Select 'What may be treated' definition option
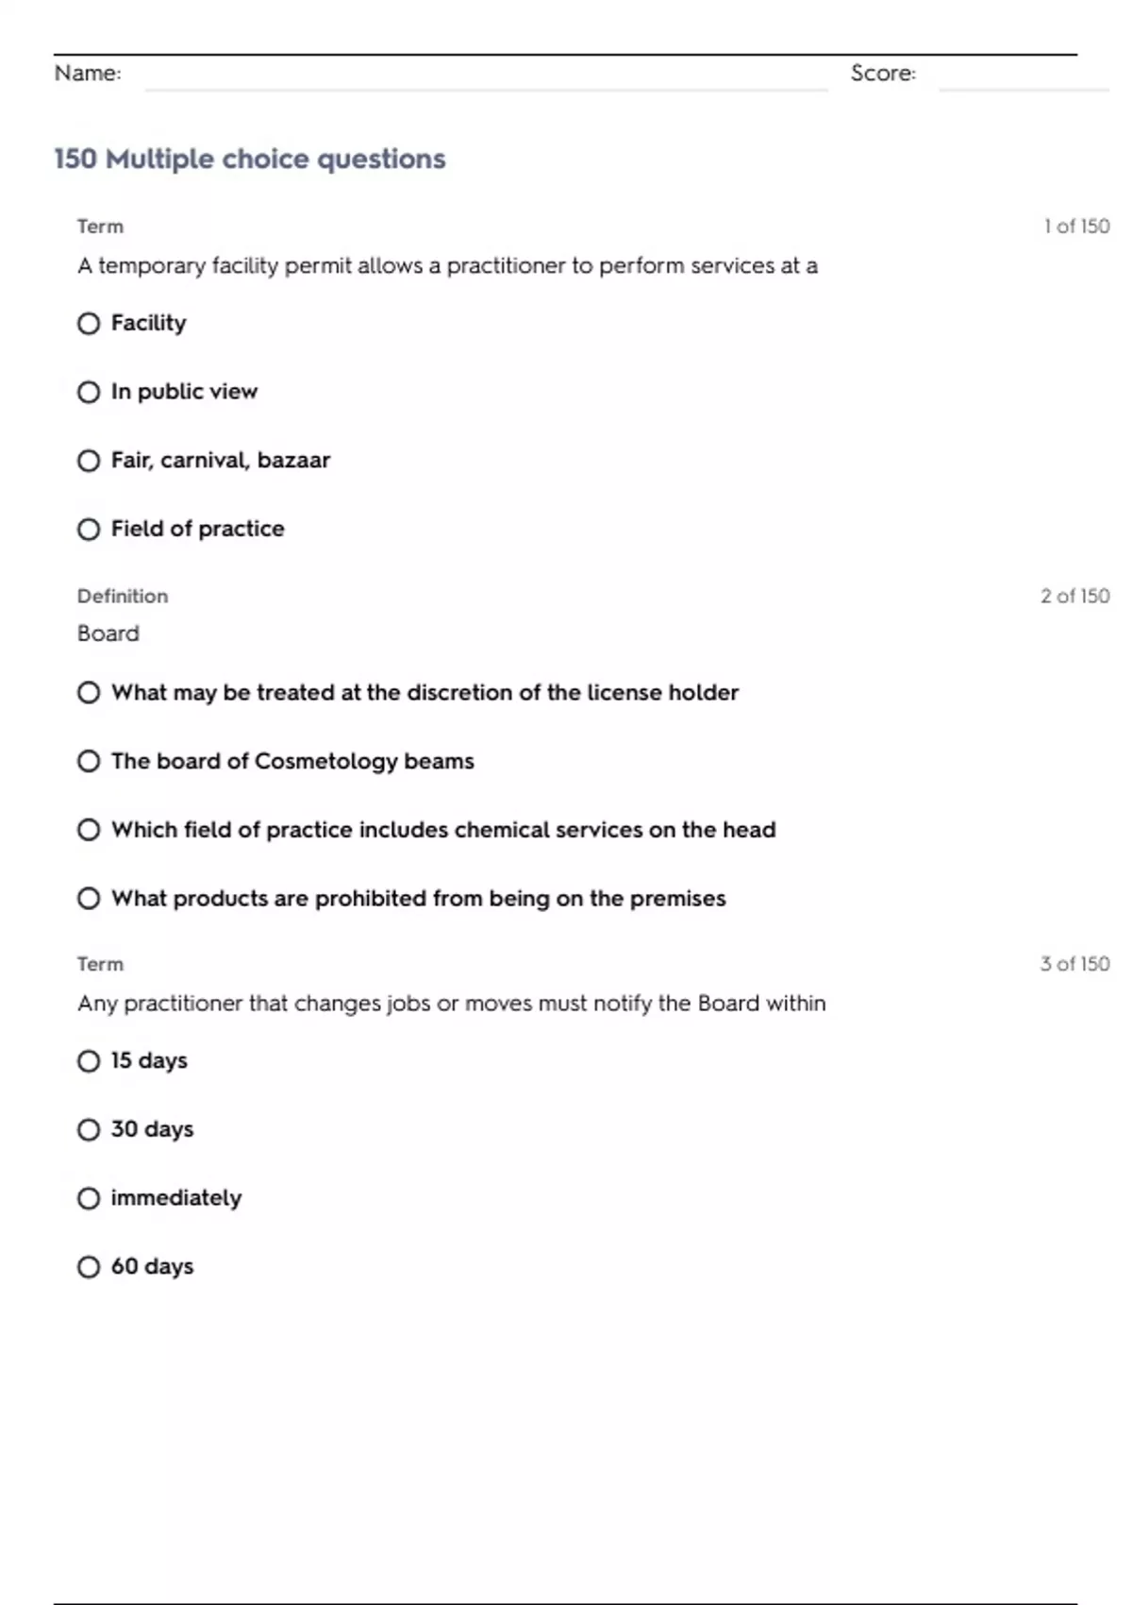 89,693
